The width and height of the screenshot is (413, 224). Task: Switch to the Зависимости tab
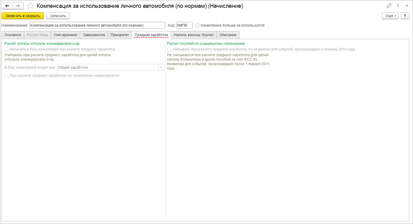(94, 35)
